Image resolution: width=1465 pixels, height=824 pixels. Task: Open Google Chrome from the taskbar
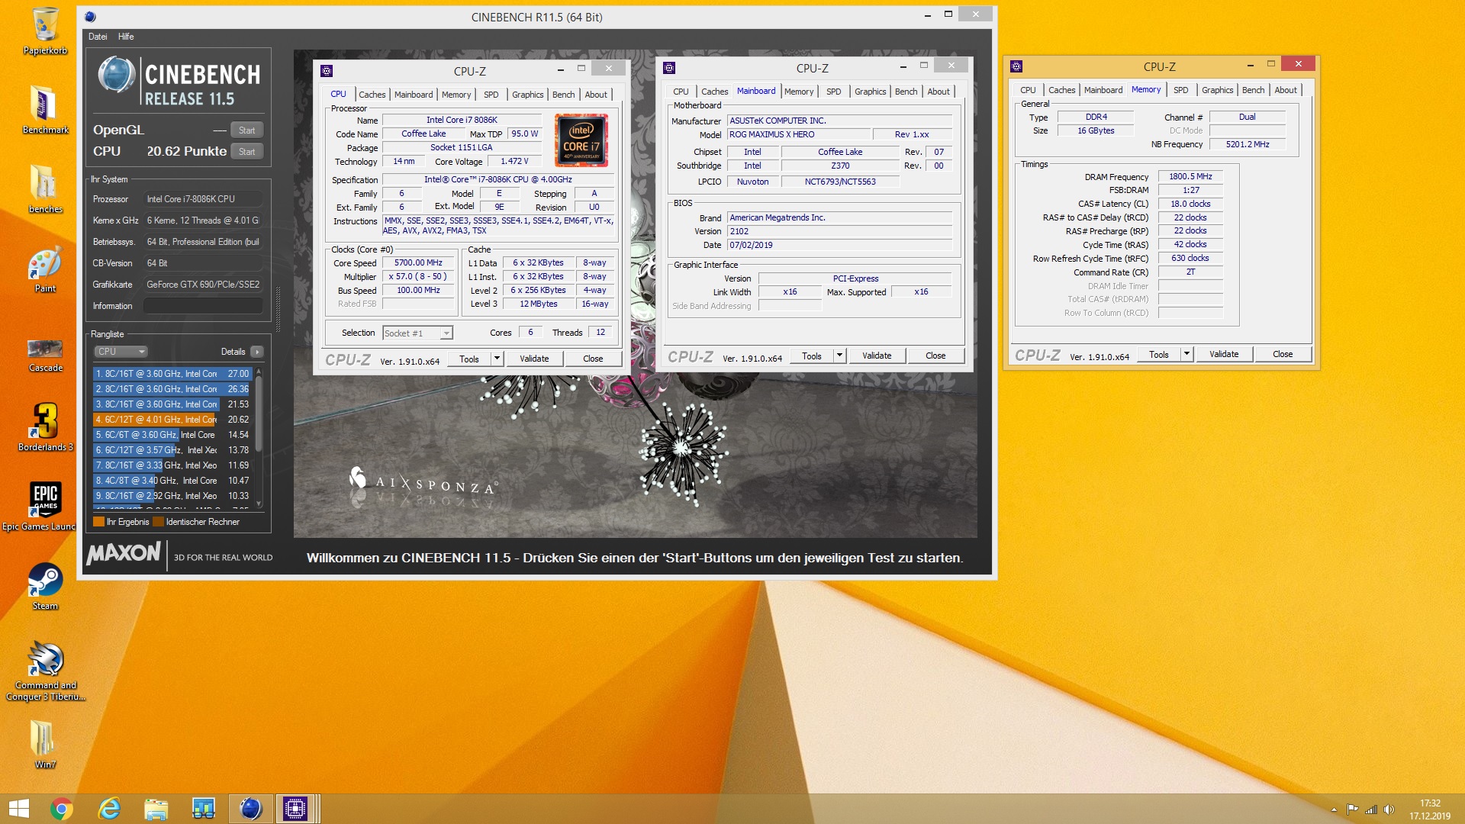(62, 809)
